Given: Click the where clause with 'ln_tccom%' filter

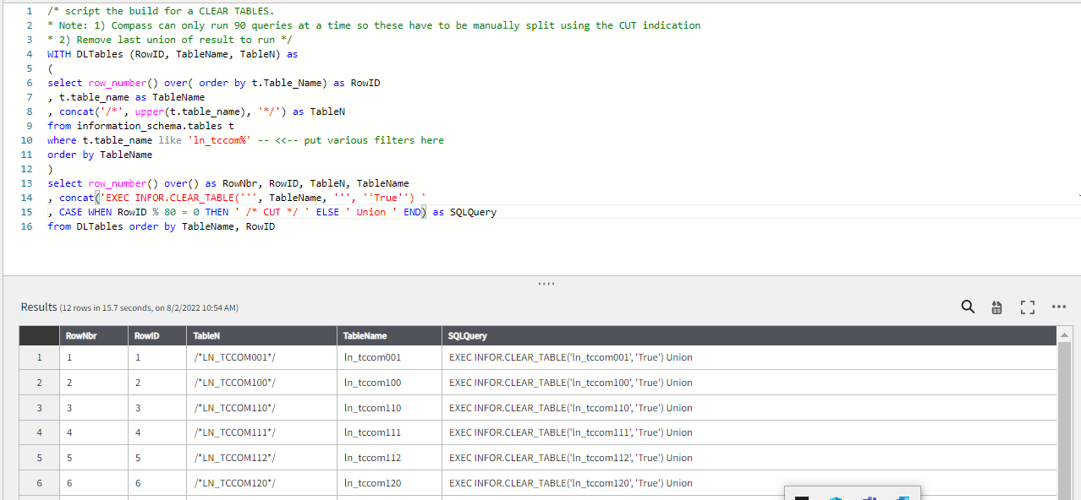Looking at the screenshot, I should click(x=245, y=140).
